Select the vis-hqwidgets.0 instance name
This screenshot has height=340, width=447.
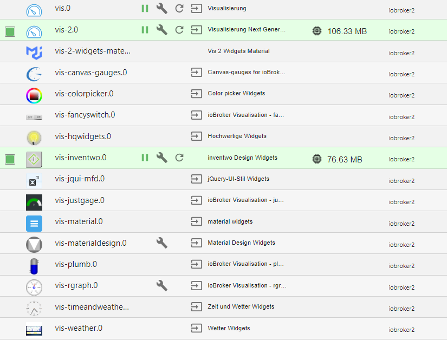[x=83, y=136]
